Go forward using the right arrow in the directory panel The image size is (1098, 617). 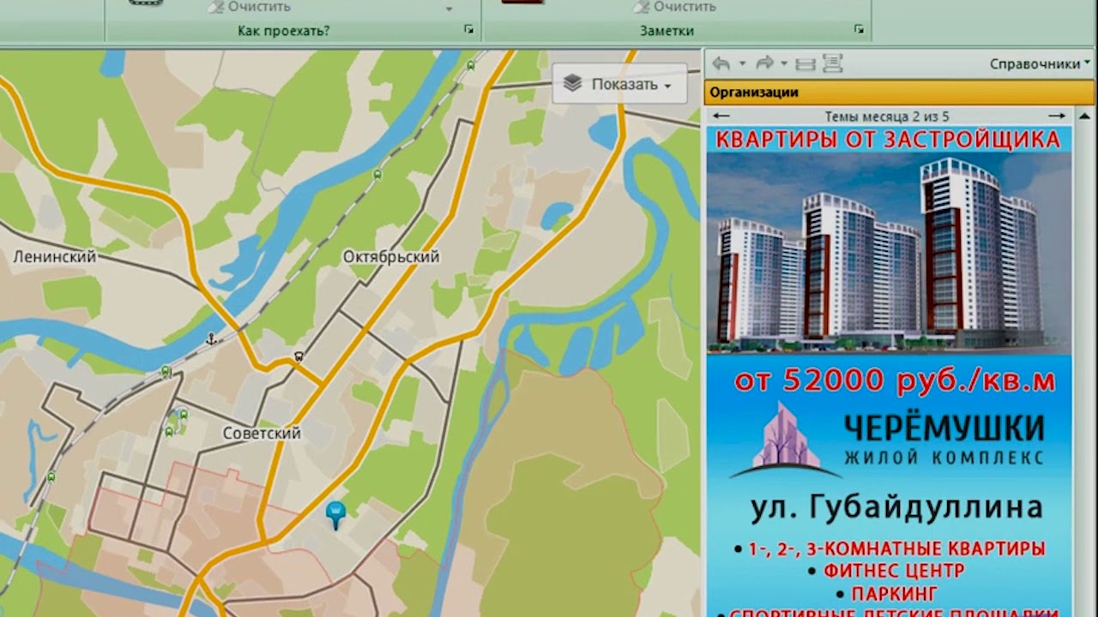pyautogui.click(x=764, y=63)
